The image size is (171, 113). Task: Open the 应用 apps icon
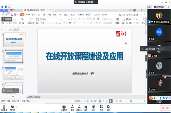[101, 107]
